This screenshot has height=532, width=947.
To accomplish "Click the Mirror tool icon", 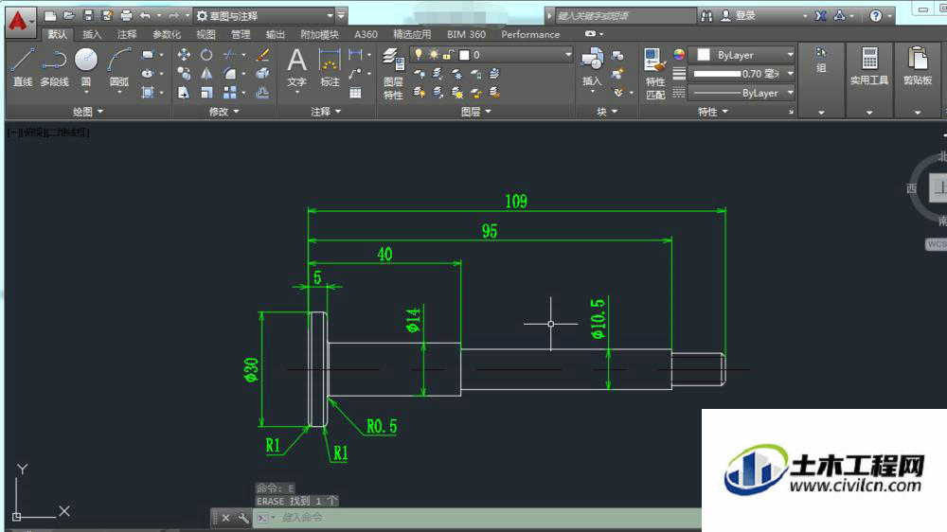I will pos(206,74).
